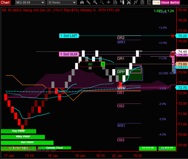Screen dimensions: 188x159
Task: Click the DS2 pivot label
Action: coord(121,106)
